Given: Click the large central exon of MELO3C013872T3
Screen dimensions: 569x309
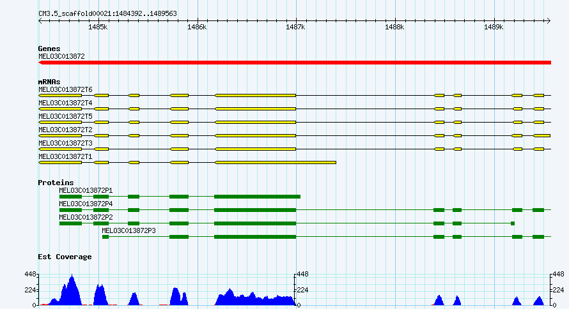Looking at the screenshot, I should pyautogui.click(x=256, y=149).
